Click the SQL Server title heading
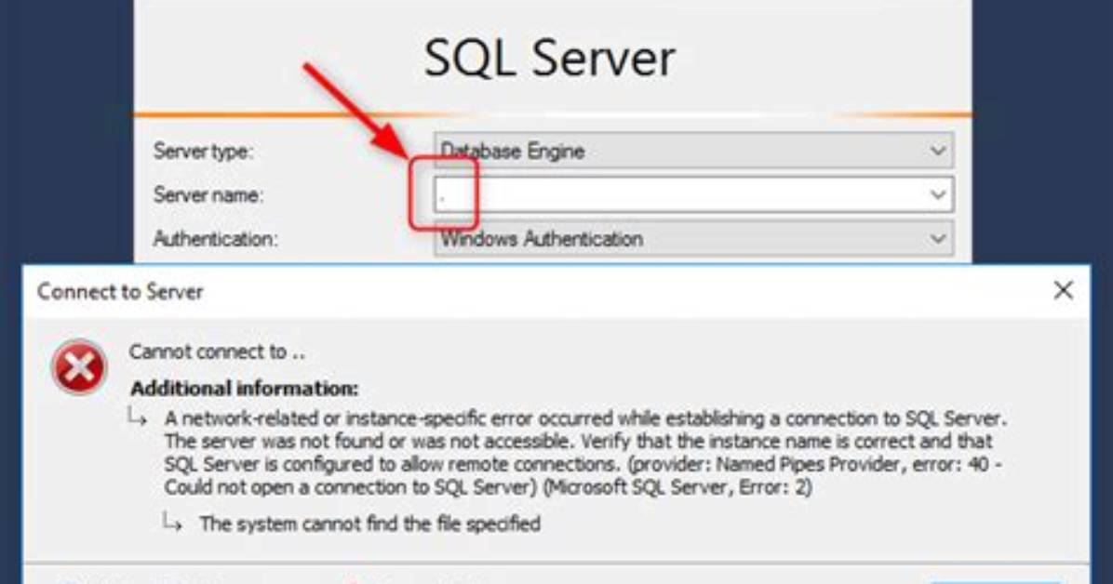Image resolution: width=1113 pixels, height=584 pixels. [549, 58]
